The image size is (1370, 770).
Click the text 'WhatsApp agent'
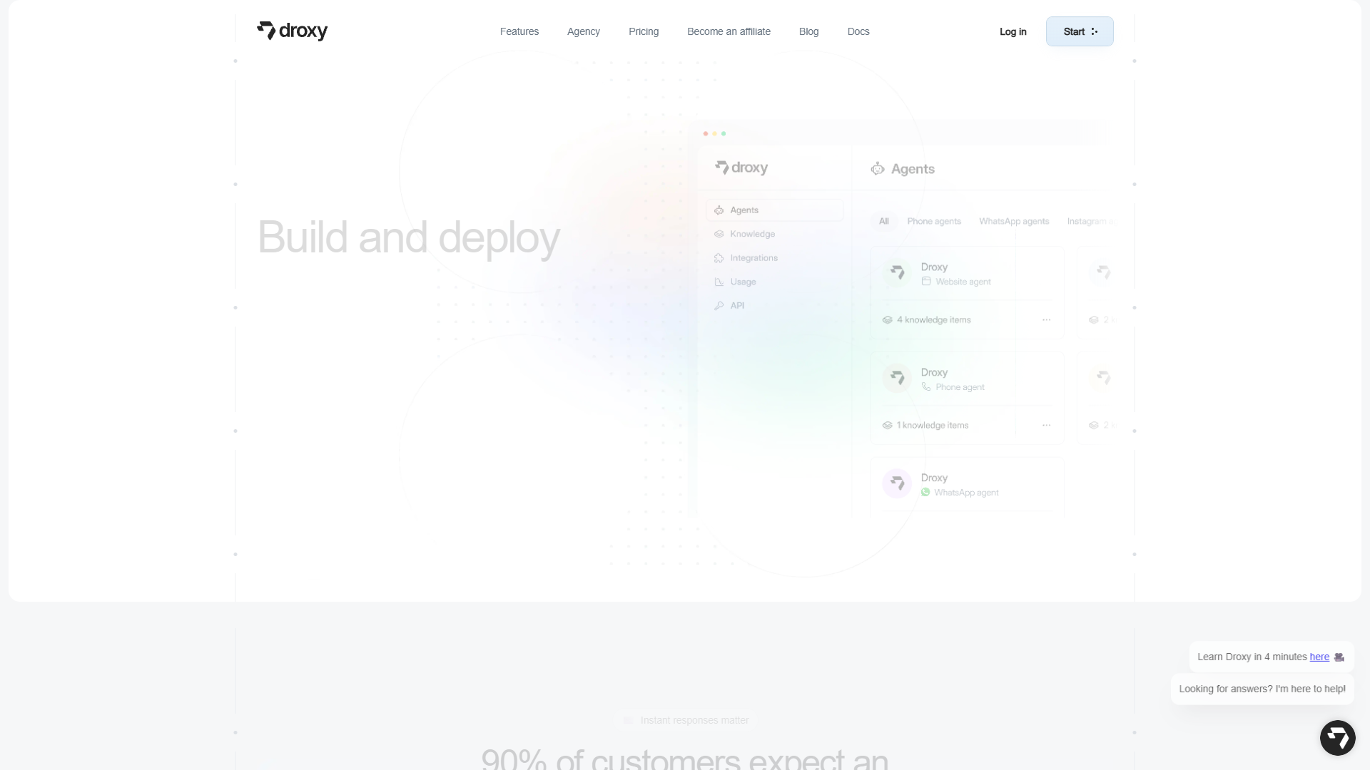[966, 493]
